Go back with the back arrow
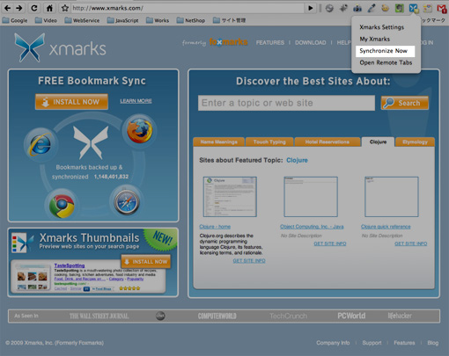This screenshot has width=449, height=356. point(7,8)
